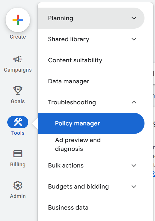
Task: Open Admin via the gear icon
Action: click(x=18, y=185)
